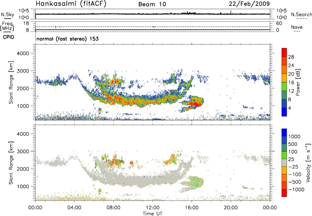
Task: Click the "12:00" time tick label
Action: (x=152, y=208)
